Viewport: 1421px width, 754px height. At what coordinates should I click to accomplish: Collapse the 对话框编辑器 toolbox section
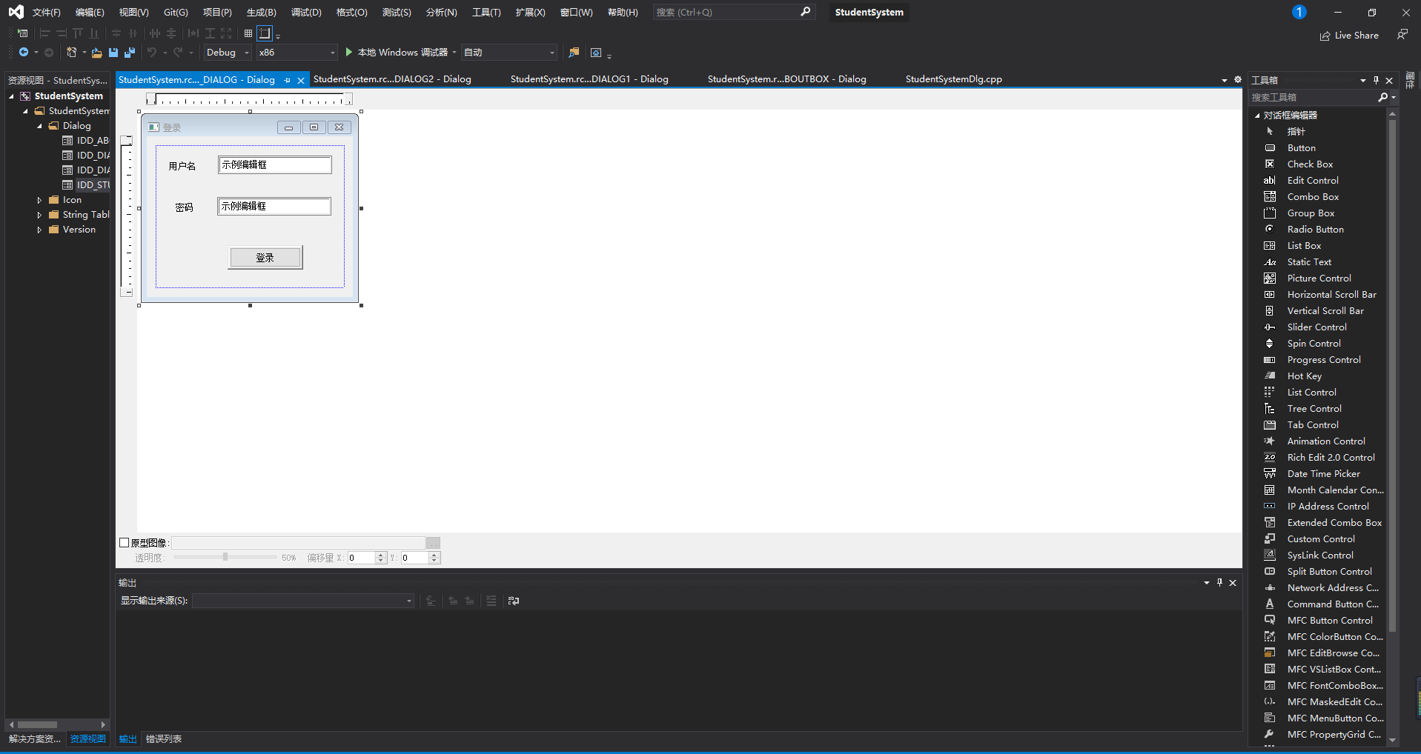(1257, 116)
